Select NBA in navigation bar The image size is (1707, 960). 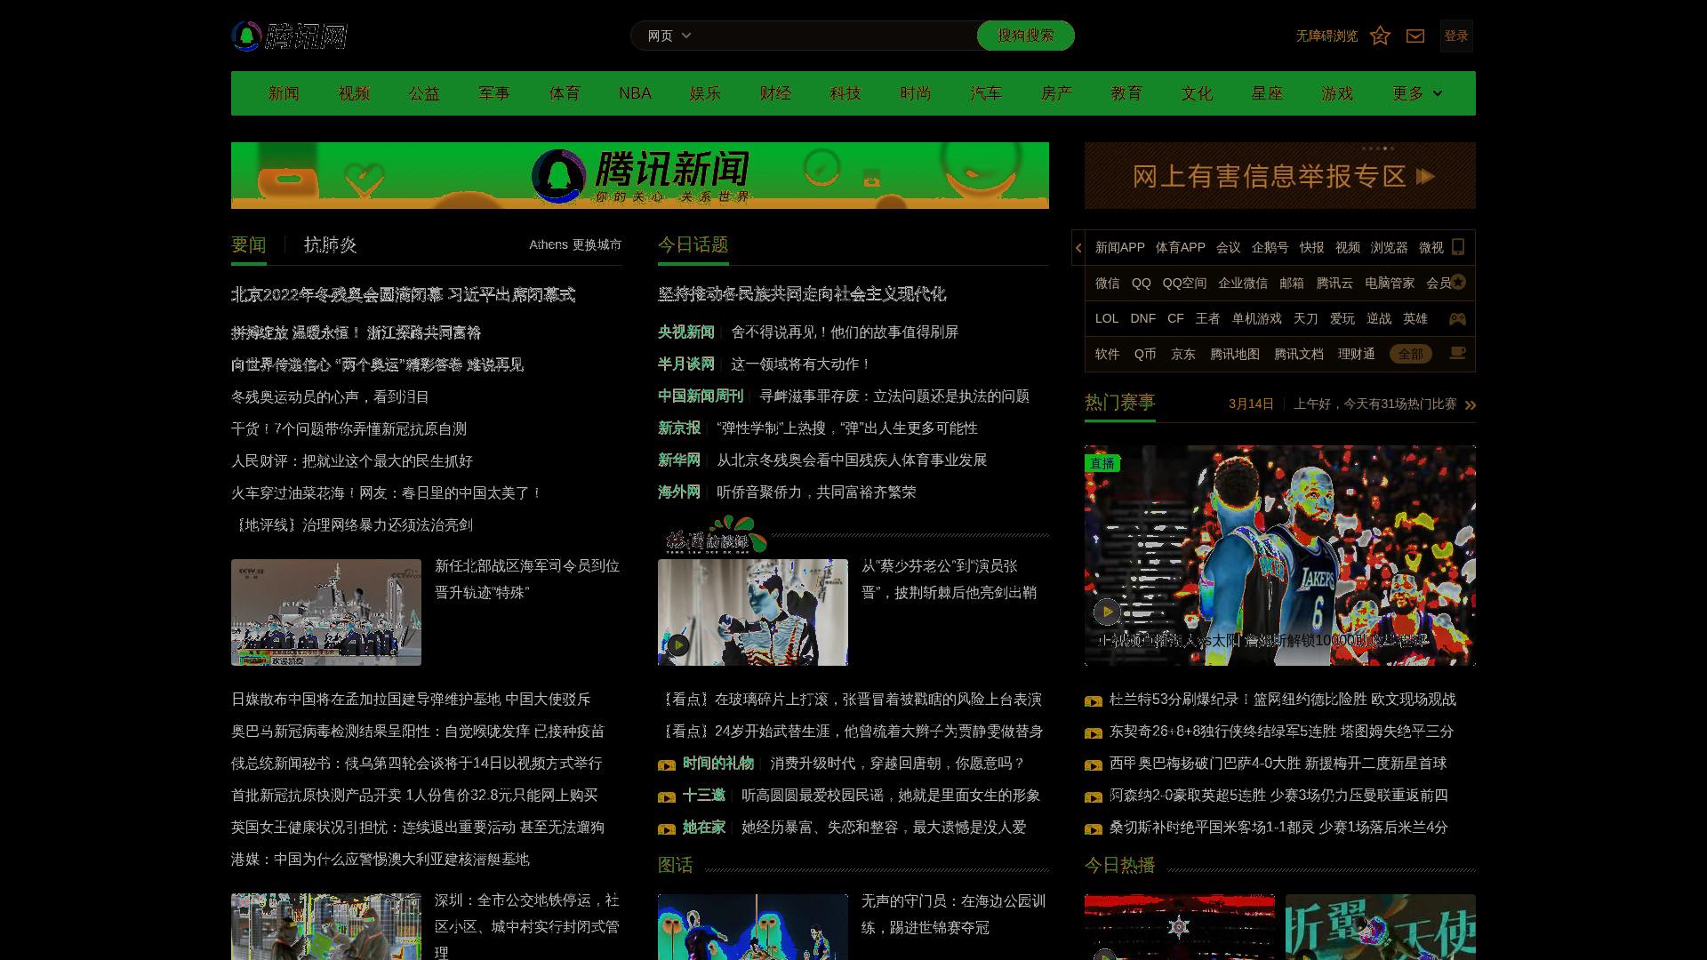point(635,93)
